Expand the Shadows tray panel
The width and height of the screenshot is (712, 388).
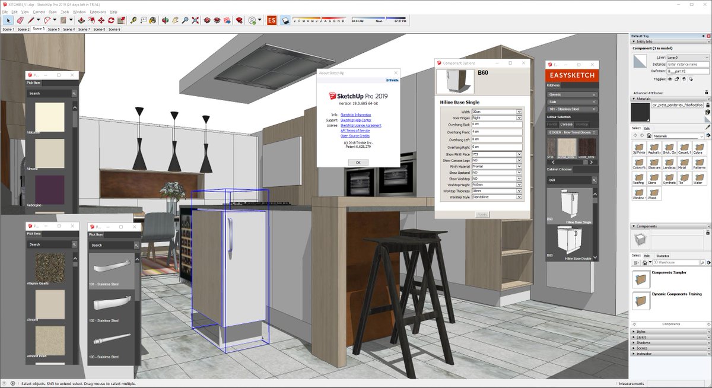(670, 342)
